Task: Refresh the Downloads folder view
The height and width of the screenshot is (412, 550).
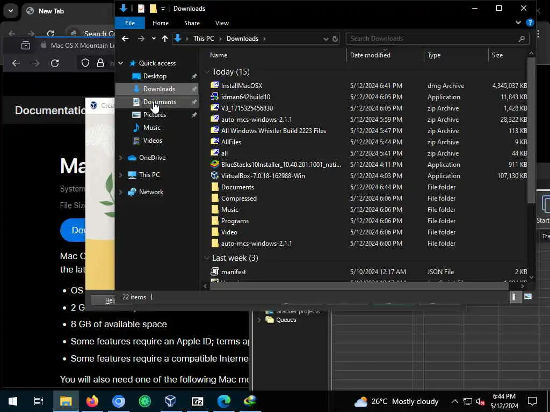Action: 335,39
